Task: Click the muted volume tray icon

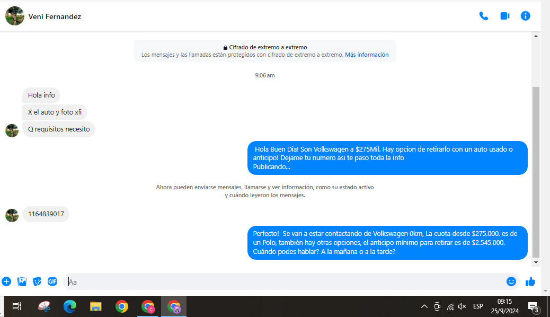Action: pos(462,306)
